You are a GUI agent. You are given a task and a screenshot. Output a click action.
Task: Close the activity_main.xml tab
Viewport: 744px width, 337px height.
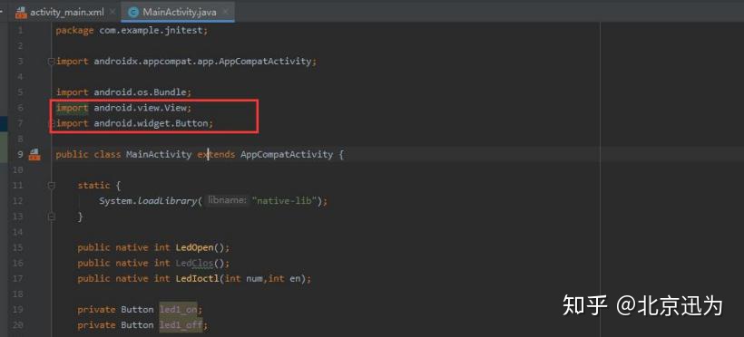tap(113, 12)
